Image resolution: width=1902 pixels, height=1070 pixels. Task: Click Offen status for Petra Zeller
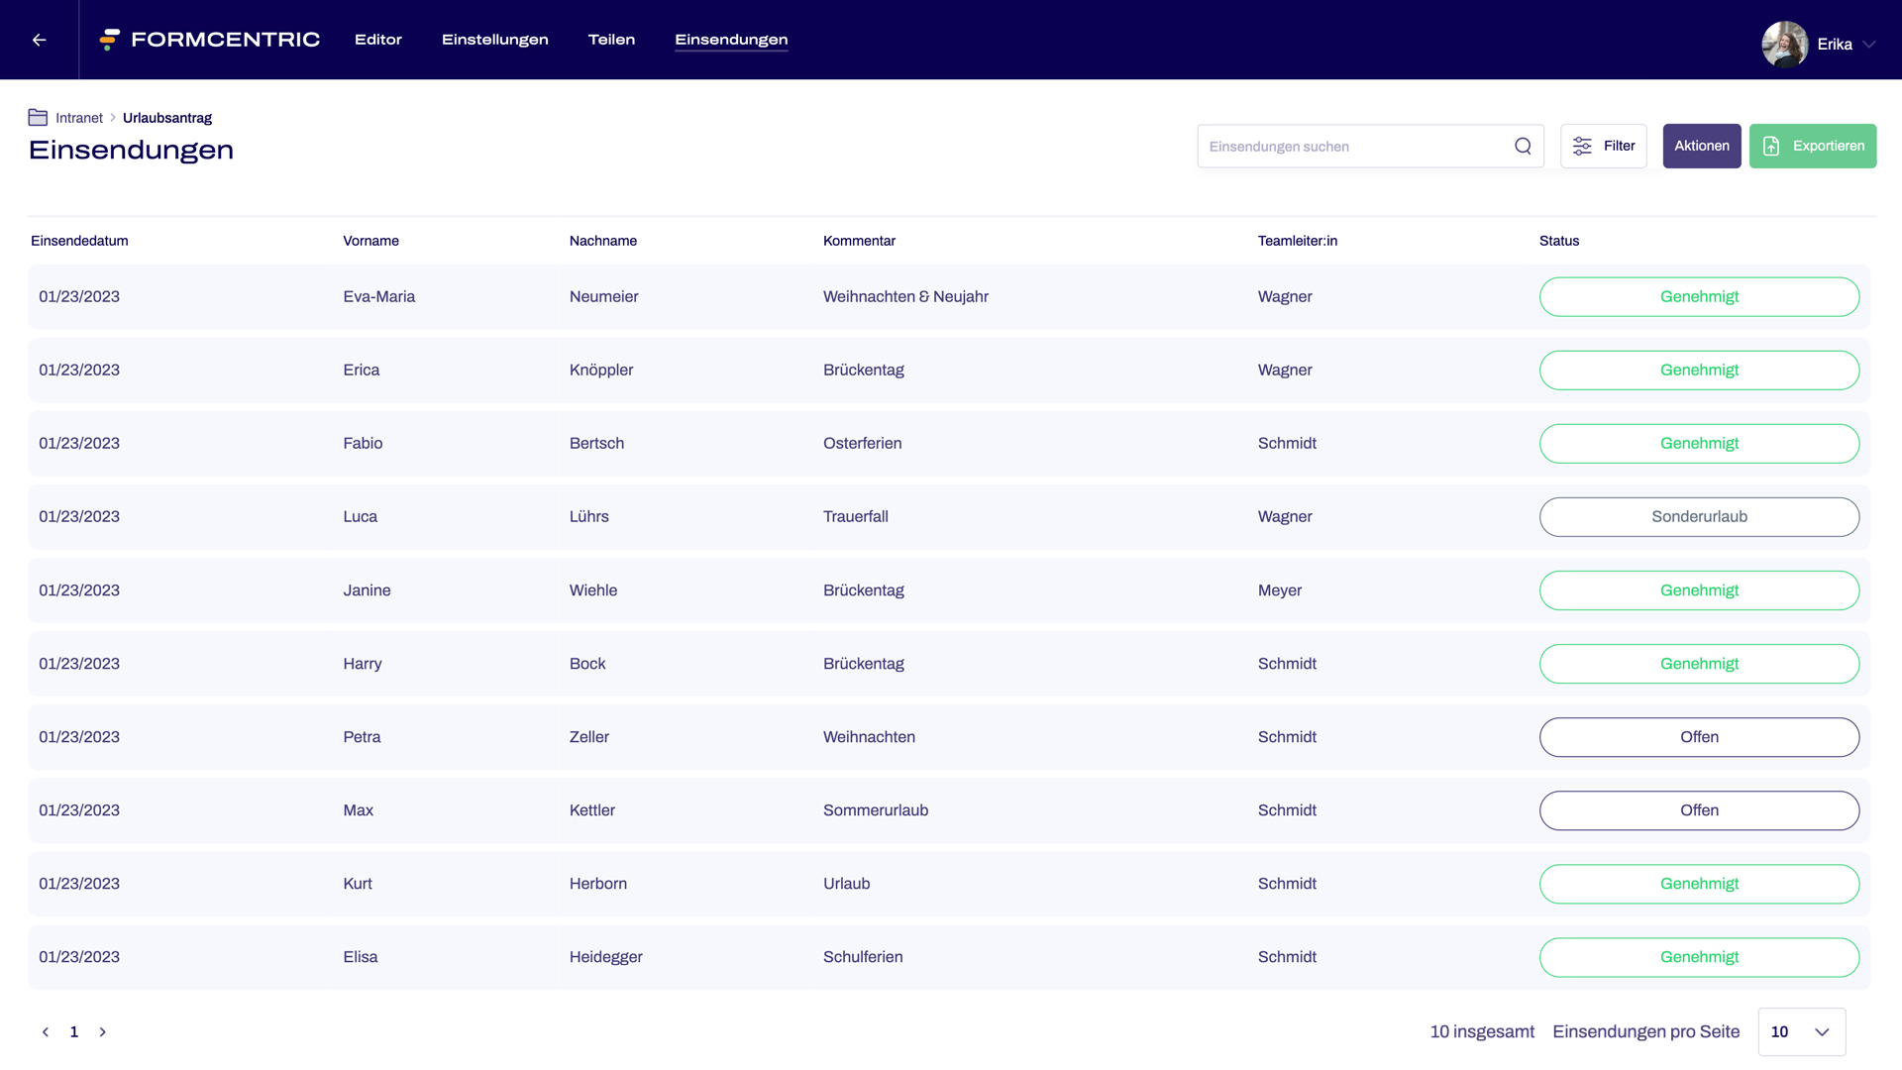(x=1699, y=737)
